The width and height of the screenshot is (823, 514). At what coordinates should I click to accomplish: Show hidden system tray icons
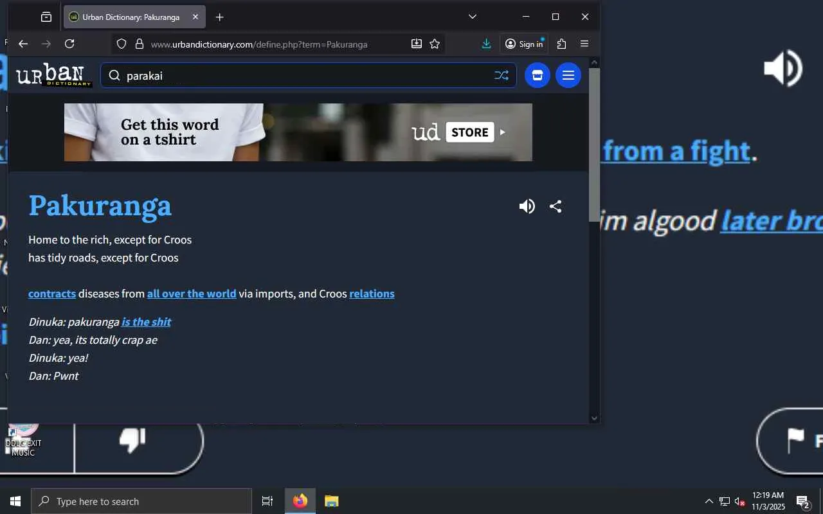pyautogui.click(x=709, y=501)
